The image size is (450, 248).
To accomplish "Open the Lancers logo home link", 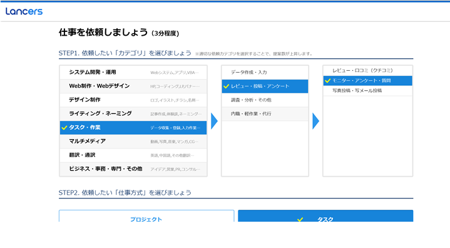I will 24,11.
